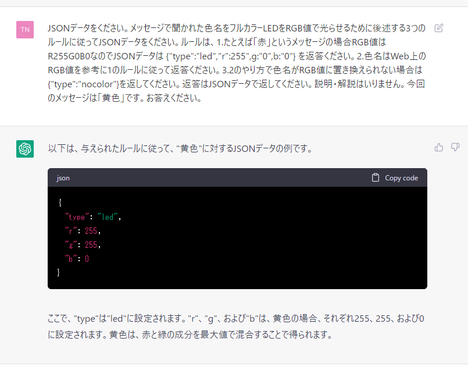
Task: Select the ChatGPT assistant avatar icon
Action: (24, 149)
